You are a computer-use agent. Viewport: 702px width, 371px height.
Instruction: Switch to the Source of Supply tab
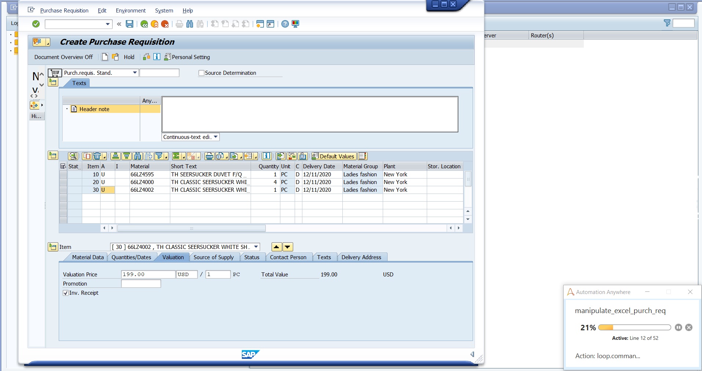pos(214,257)
